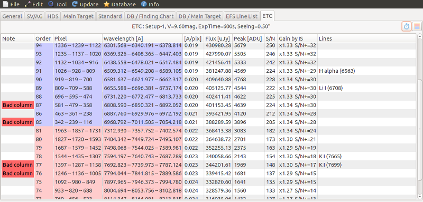Click pixel range '1827 -- 1720 -- 1593'

click(78, 139)
